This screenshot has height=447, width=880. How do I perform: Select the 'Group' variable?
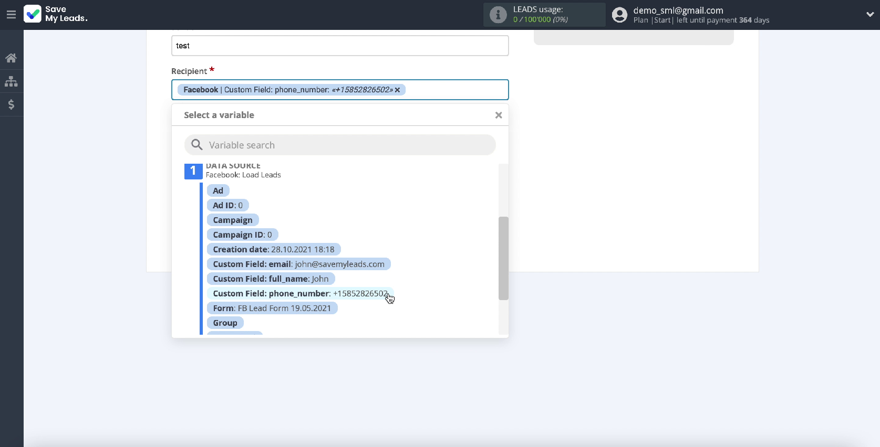(225, 323)
